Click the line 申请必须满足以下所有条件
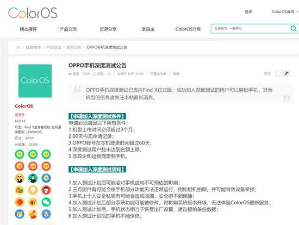This screenshot has height=225, width=299. click(x=98, y=123)
